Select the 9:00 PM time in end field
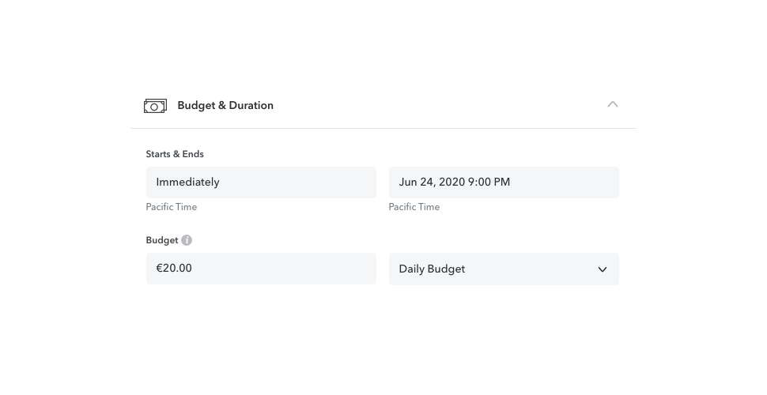Screen dimensions: 767x395 [x=489, y=182]
